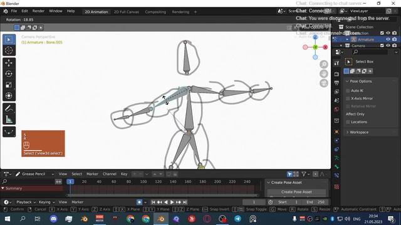Toggle Armature visibility eye in outliner
Image resolution: width=401 pixels, height=225 pixels.
coord(388,39)
